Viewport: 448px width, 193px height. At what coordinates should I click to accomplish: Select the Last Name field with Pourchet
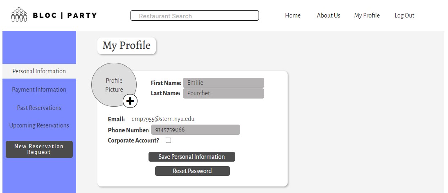(223, 93)
